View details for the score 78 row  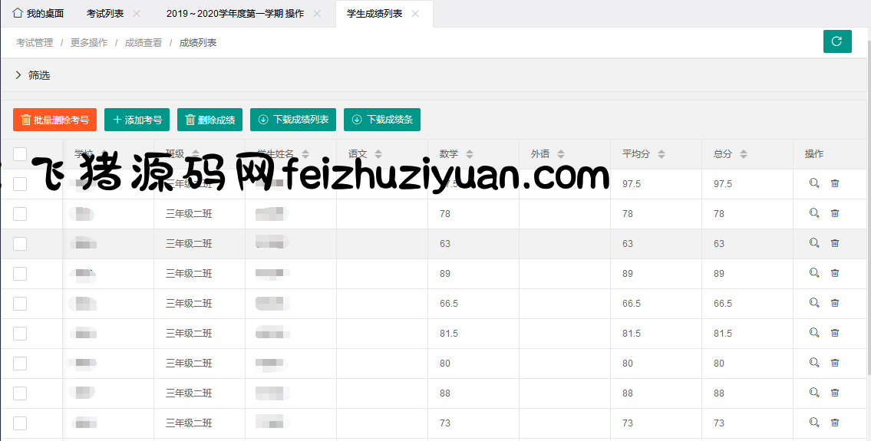tap(814, 213)
